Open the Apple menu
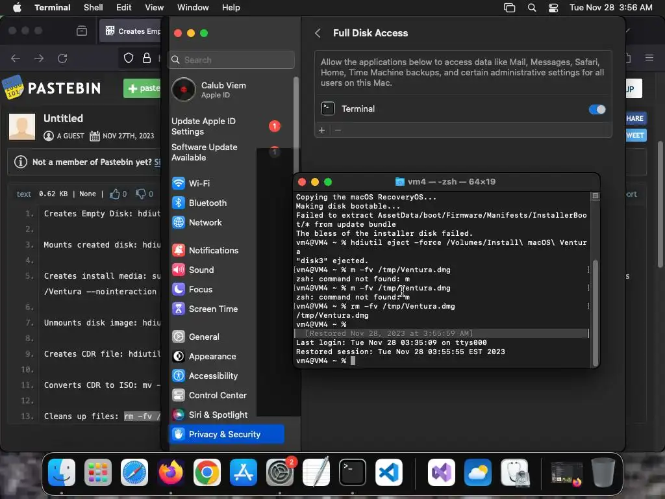Image resolution: width=665 pixels, height=499 pixels. click(17, 7)
